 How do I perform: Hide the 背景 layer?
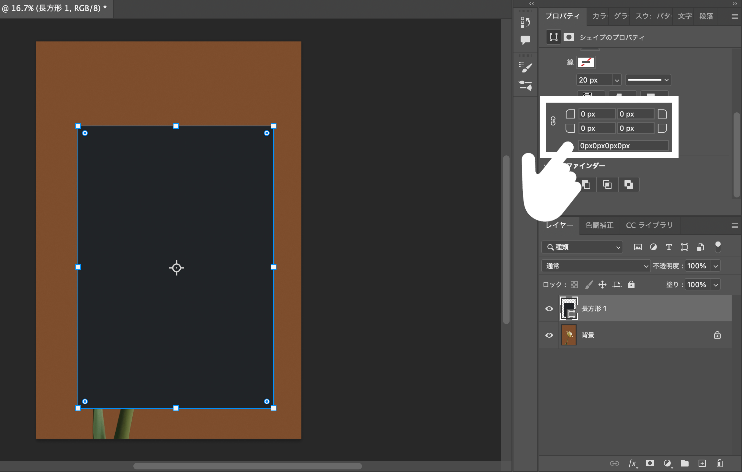(x=549, y=335)
